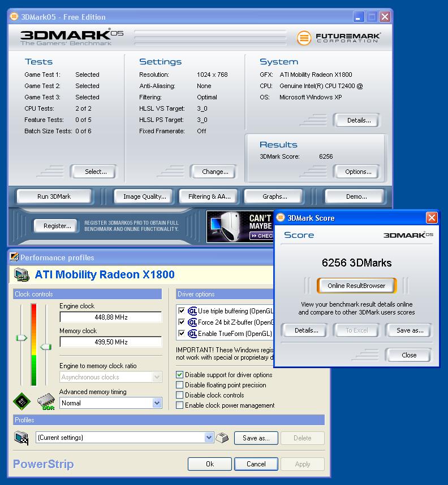Click the GL icon for Force 24 bit Z-buffer
This screenshot has width=448, height=485.
pyautogui.click(x=192, y=322)
